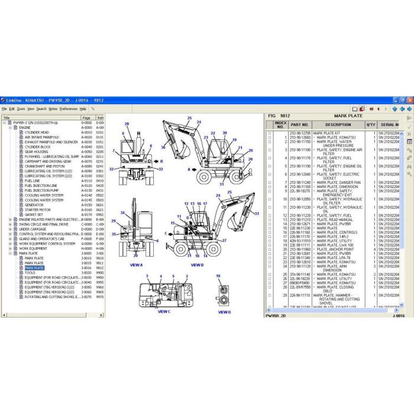Open the Notes menu

tap(53, 109)
